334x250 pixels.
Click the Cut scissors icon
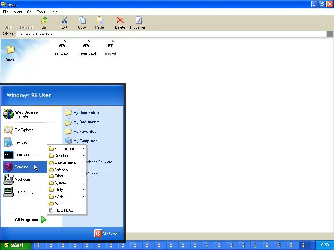64,21
